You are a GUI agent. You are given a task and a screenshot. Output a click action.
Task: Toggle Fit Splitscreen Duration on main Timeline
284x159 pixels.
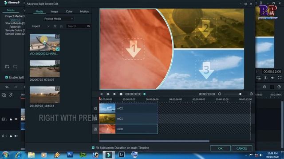pos(93,148)
